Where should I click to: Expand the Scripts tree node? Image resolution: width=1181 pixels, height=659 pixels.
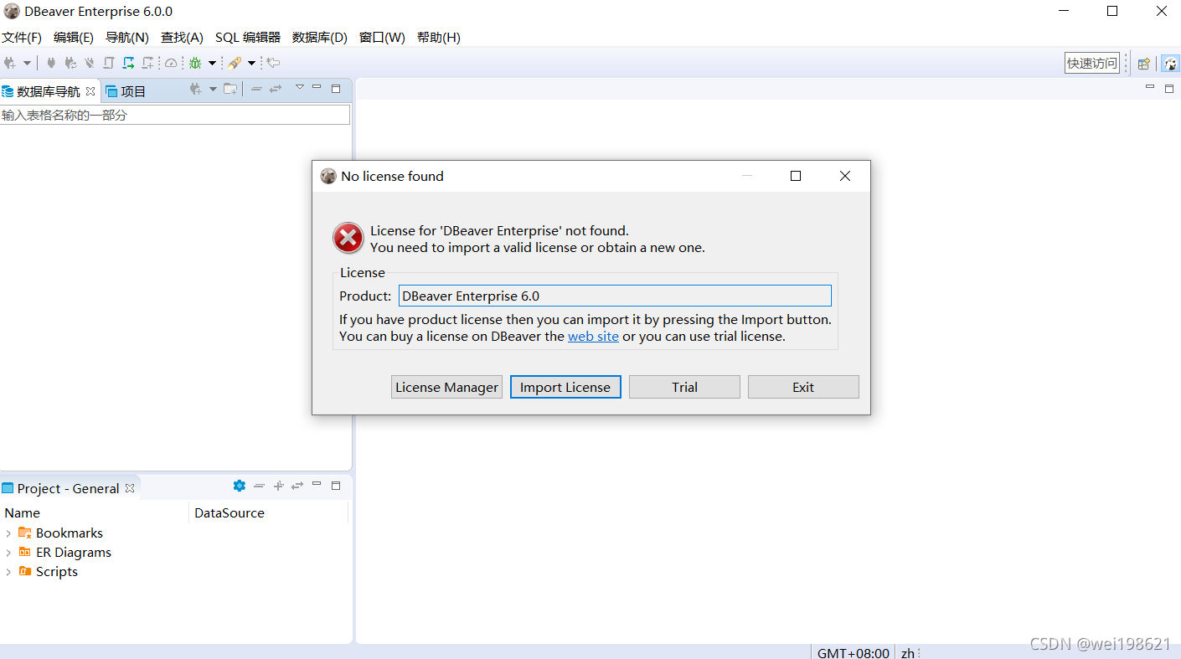8,571
